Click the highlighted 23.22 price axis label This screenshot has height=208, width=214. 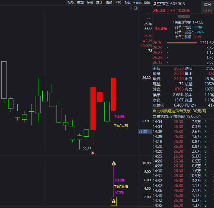pos(143,131)
